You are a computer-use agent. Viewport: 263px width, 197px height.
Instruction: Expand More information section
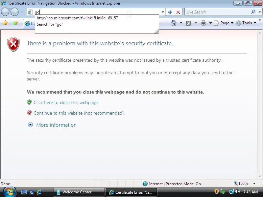(x=30, y=125)
